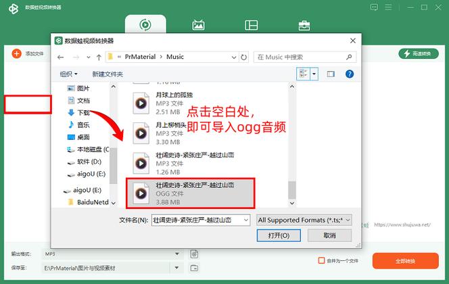Select 文档 in navigation tree
Viewport: 449px width, 284px height.
pyautogui.click(x=78, y=101)
